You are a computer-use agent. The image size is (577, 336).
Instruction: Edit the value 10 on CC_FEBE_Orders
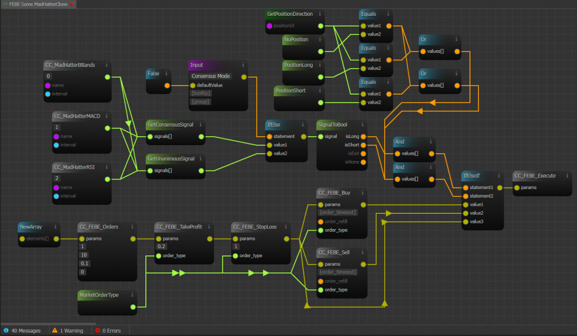[x=84, y=255]
